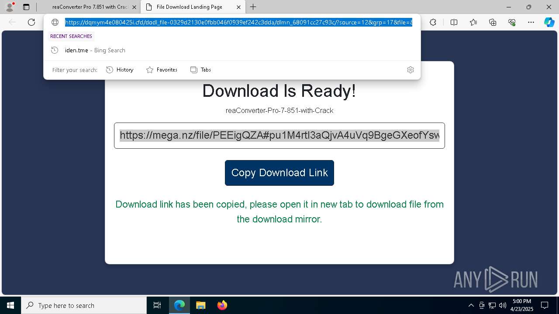Click the recent search history clock icon
559x314 pixels.
point(55,50)
